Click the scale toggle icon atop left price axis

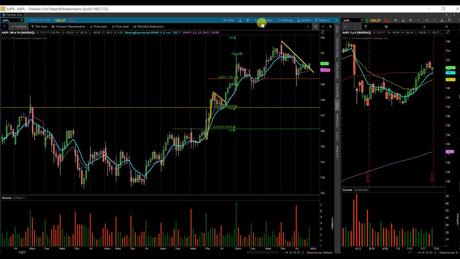point(322,33)
